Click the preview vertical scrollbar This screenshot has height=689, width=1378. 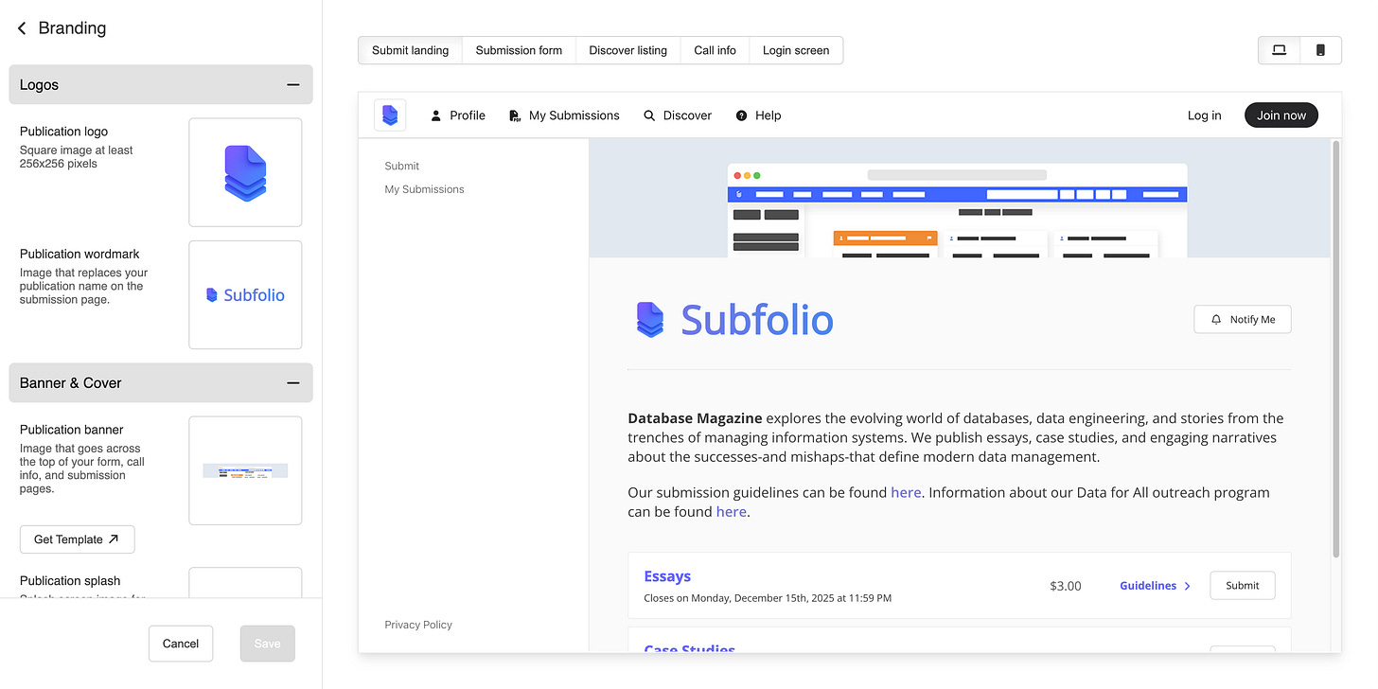1336,350
